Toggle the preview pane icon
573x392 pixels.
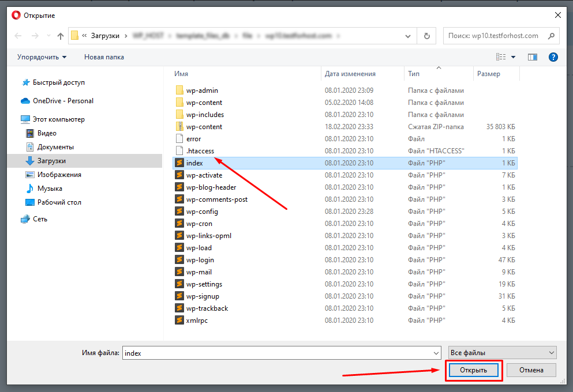(532, 57)
